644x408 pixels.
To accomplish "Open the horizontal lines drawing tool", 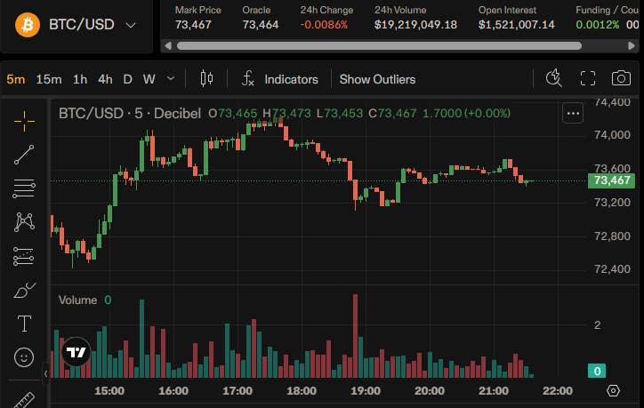I will (x=24, y=188).
